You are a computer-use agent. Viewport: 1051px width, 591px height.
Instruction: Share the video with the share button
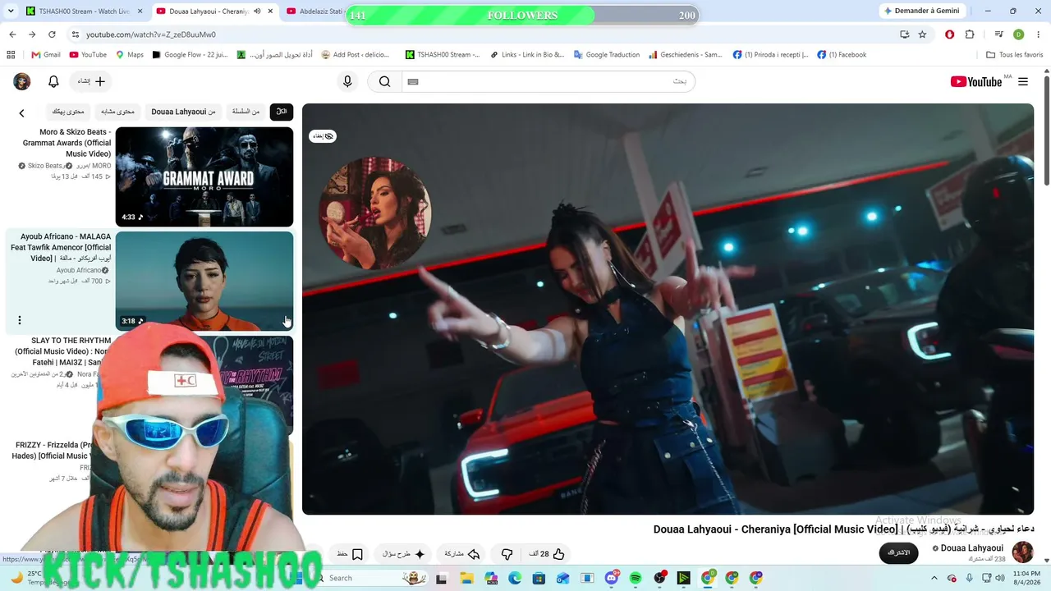pos(462,554)
